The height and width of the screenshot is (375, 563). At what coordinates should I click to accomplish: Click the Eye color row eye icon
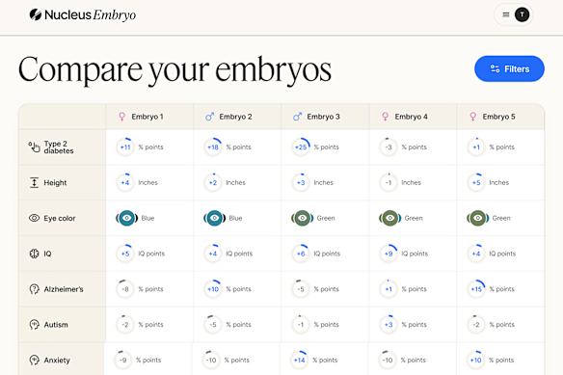click(x=34, y=218)
